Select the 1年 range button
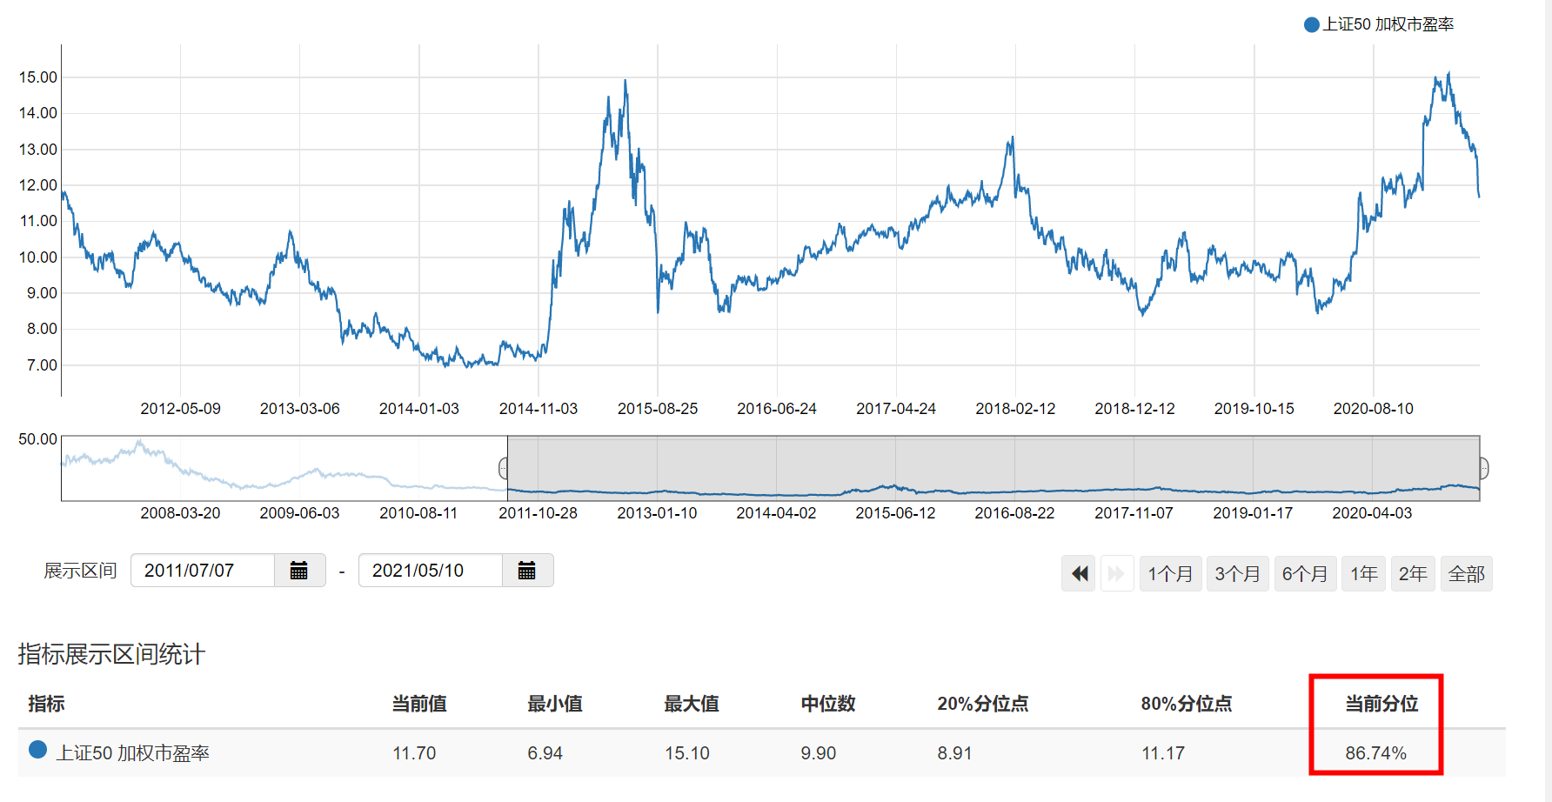The width and height of the screenshot is (1552, 802). pyautogui.click(x=1363, y=574)
